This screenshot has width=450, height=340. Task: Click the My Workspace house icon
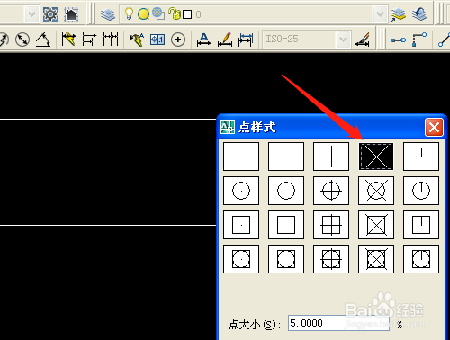(x=71, y=14)
